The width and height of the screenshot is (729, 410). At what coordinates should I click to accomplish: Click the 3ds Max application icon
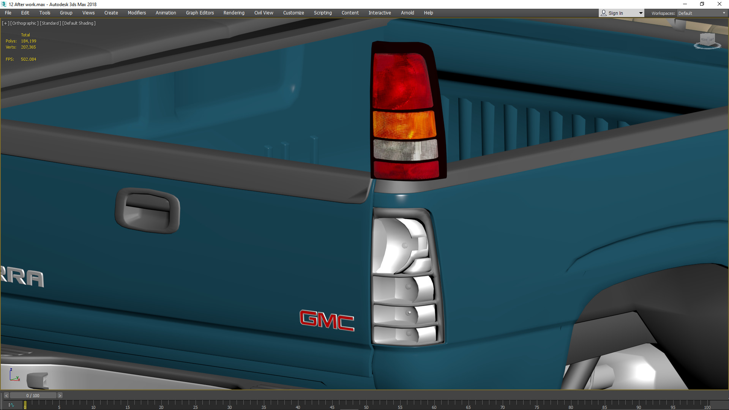4,4
